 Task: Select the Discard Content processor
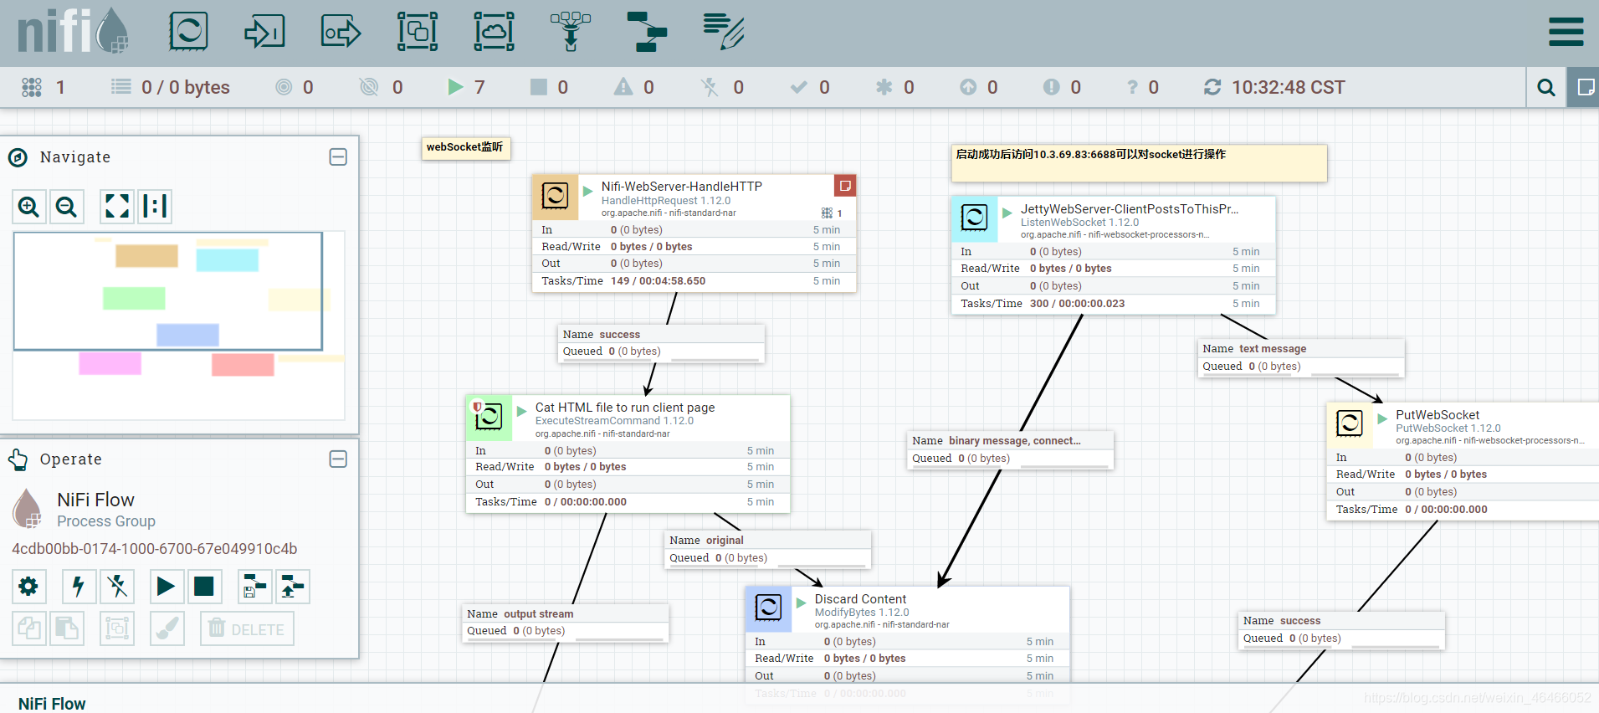(x=907, y=643)
